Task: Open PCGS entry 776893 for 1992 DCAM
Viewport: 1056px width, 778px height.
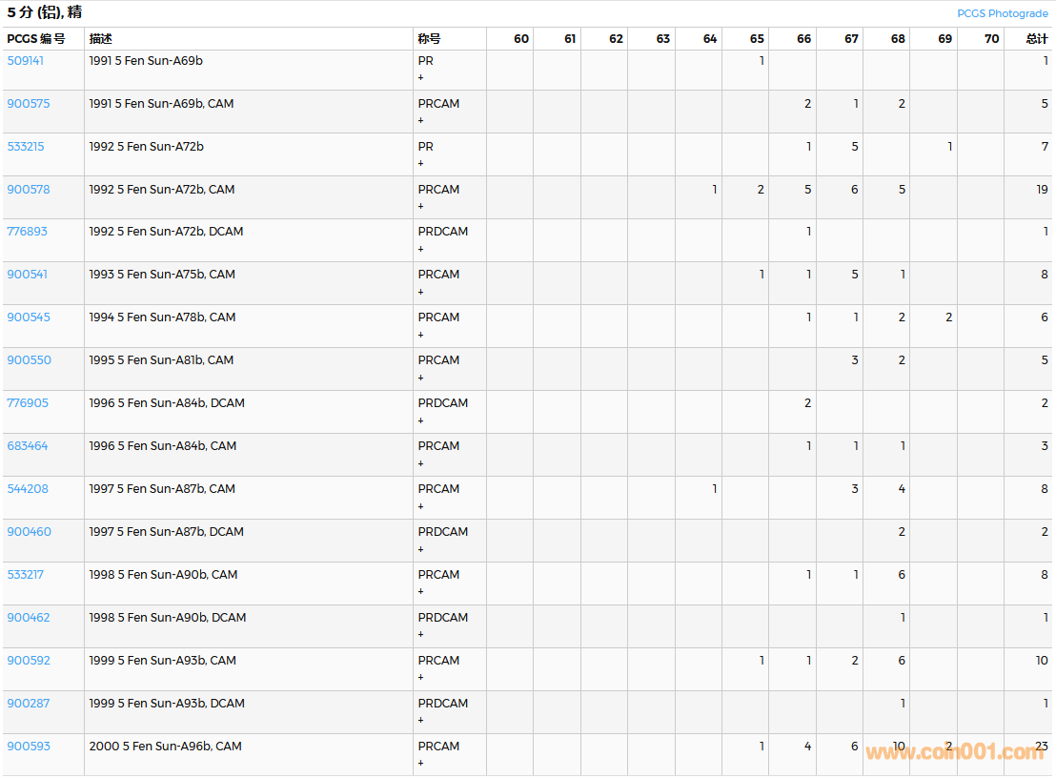Action: click(28, 232)
